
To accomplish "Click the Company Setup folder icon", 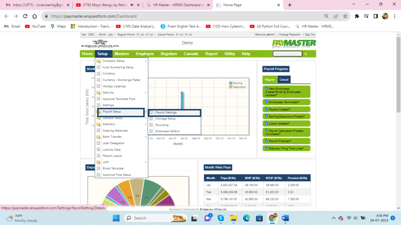I will click(x=99, y=61).
